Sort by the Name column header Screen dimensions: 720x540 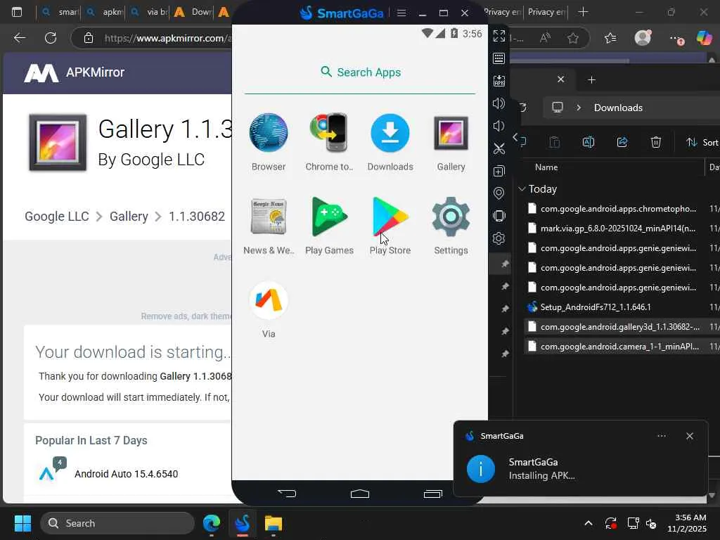(546, 167)
